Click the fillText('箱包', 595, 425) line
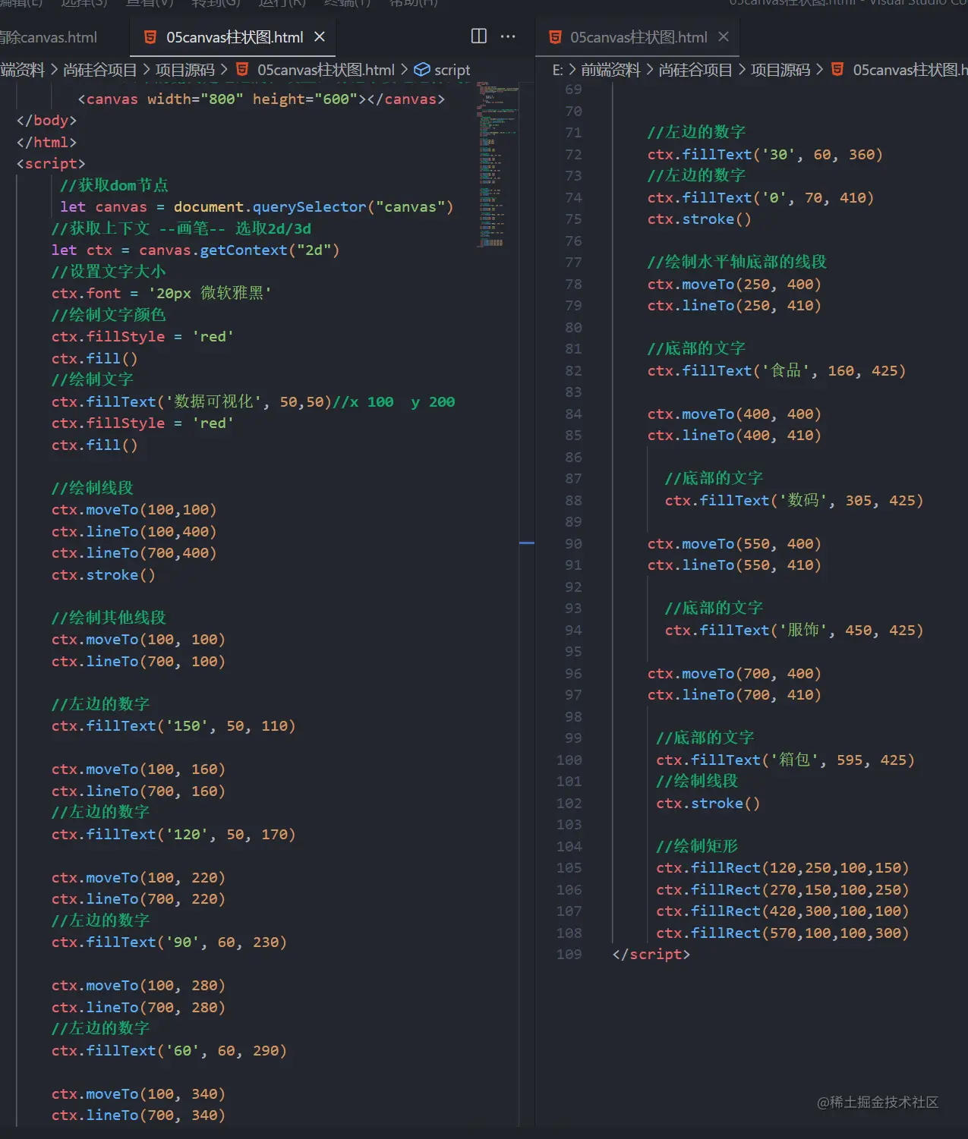Screen dimensions: 968x1139 click(x=786, y=760)
